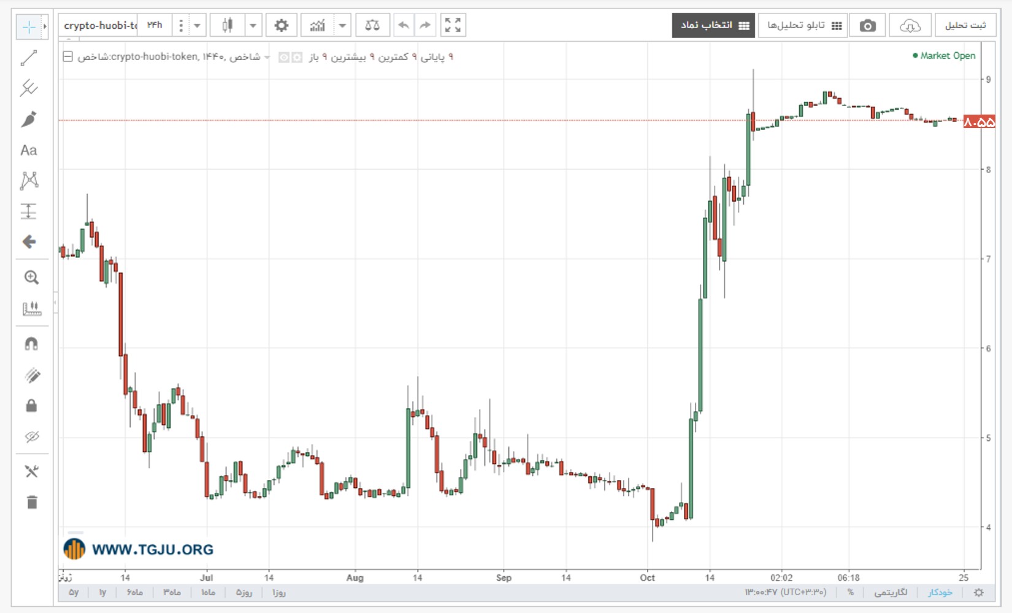This screenshot has height=613, width=1012.
Task: Take a chart snapshot with camera icon
Action: (867, 26)
